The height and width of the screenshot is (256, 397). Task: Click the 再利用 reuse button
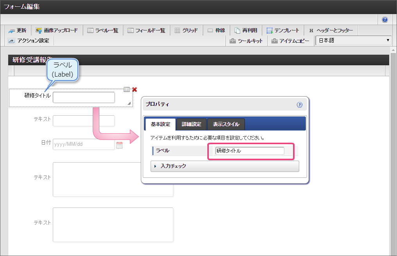246,30
